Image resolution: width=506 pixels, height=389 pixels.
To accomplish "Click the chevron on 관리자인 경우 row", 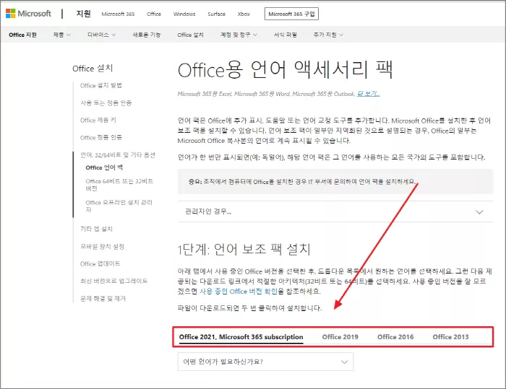I will click(479, 212).
